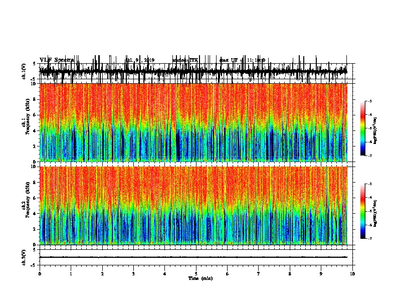Viewport: 397px width, 307px height.
Task: Click time axis tick label '3'
Action: pyautogui.click(x=133, y=274)
